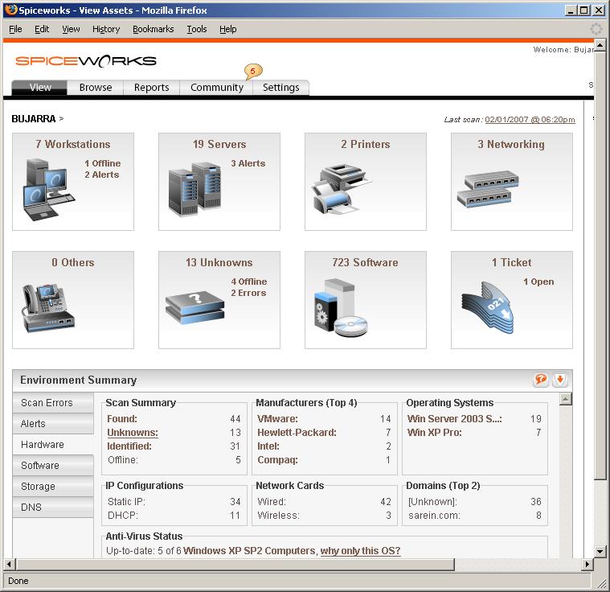Open the Others phone device icon
This screenshot has height=592, width=610.
(x=48, y=308)
